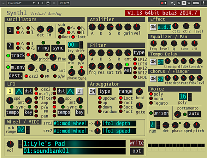Viewport: 207px width, 158px height.
Task: Open the 1:Lyle's Pad patch selector
Action: tap(75, 144)
